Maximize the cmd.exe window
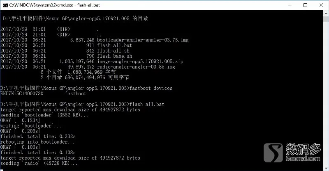Image resolution: width=329 pixels, height=171 pixels. pos(305,5)
